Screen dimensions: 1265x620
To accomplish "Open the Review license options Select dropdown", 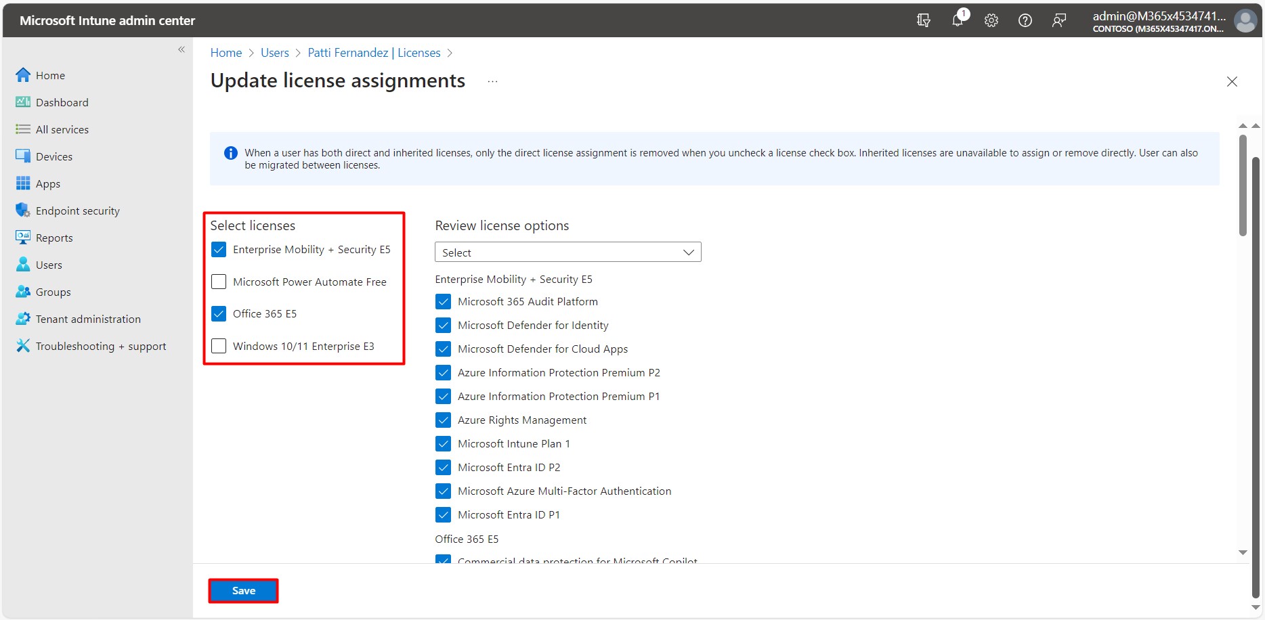I will [567, 252].
